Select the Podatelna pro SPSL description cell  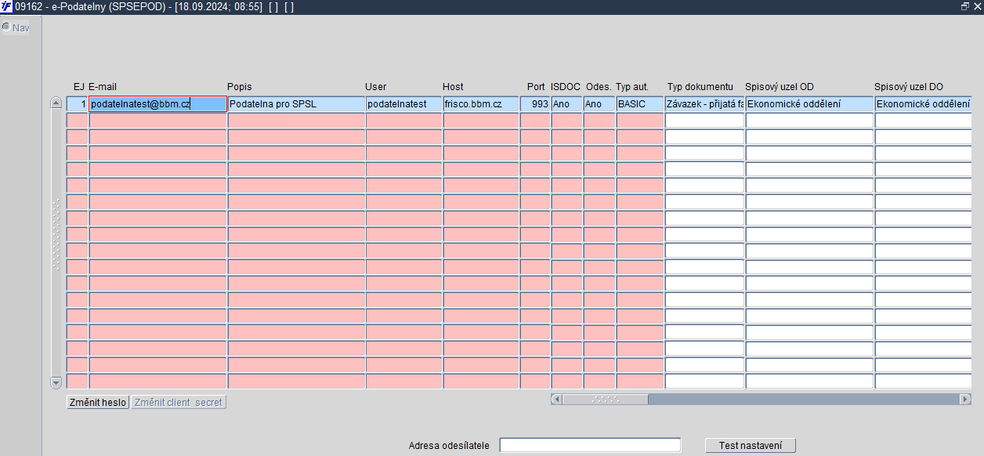point(296,103)
